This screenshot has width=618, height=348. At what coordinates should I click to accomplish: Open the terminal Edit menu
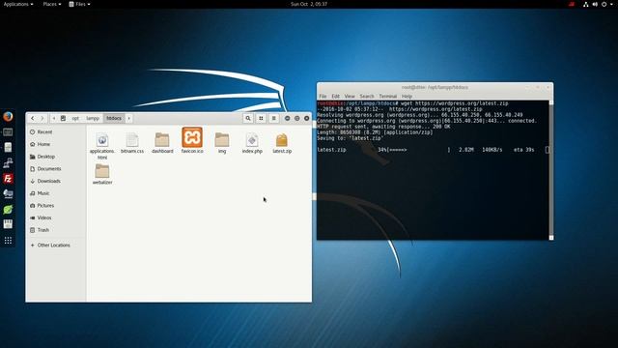click(x=335, y=97)
